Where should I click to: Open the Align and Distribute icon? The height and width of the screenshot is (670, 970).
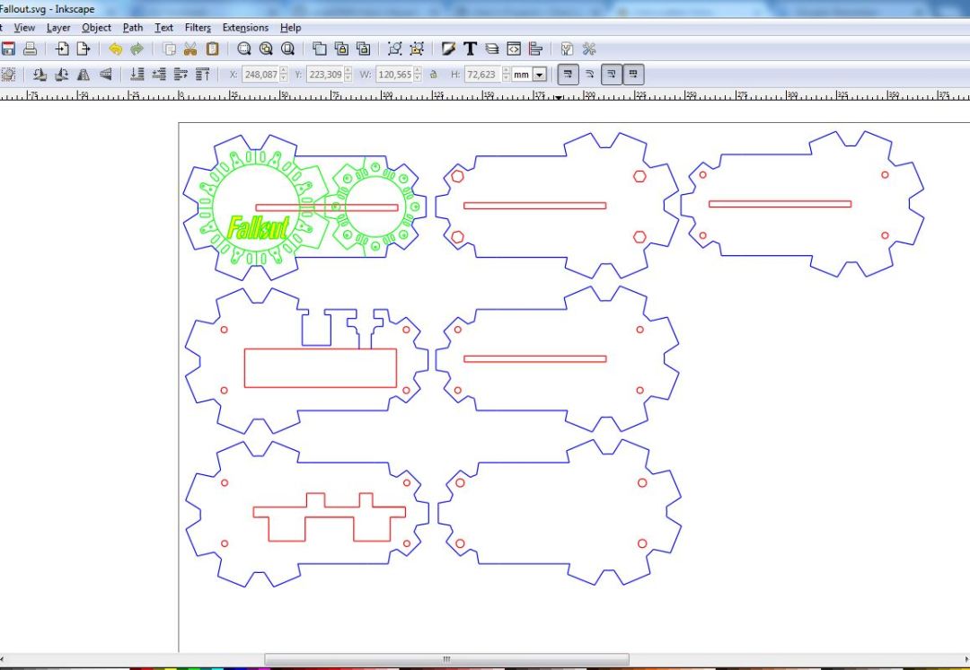536,49
